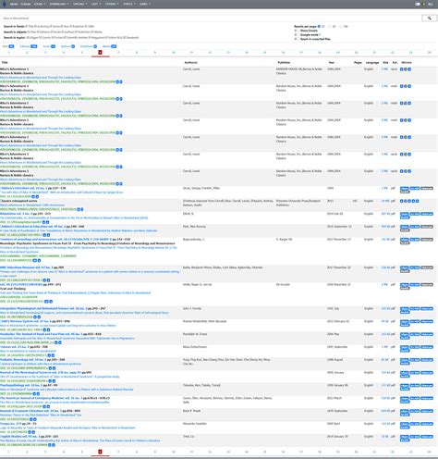Toggle the Scientific Articles topic checkbox
The image size is (438, 459).
[65, 38]
